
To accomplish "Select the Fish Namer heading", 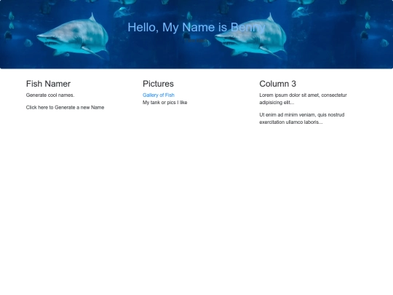I will [48, 84].
